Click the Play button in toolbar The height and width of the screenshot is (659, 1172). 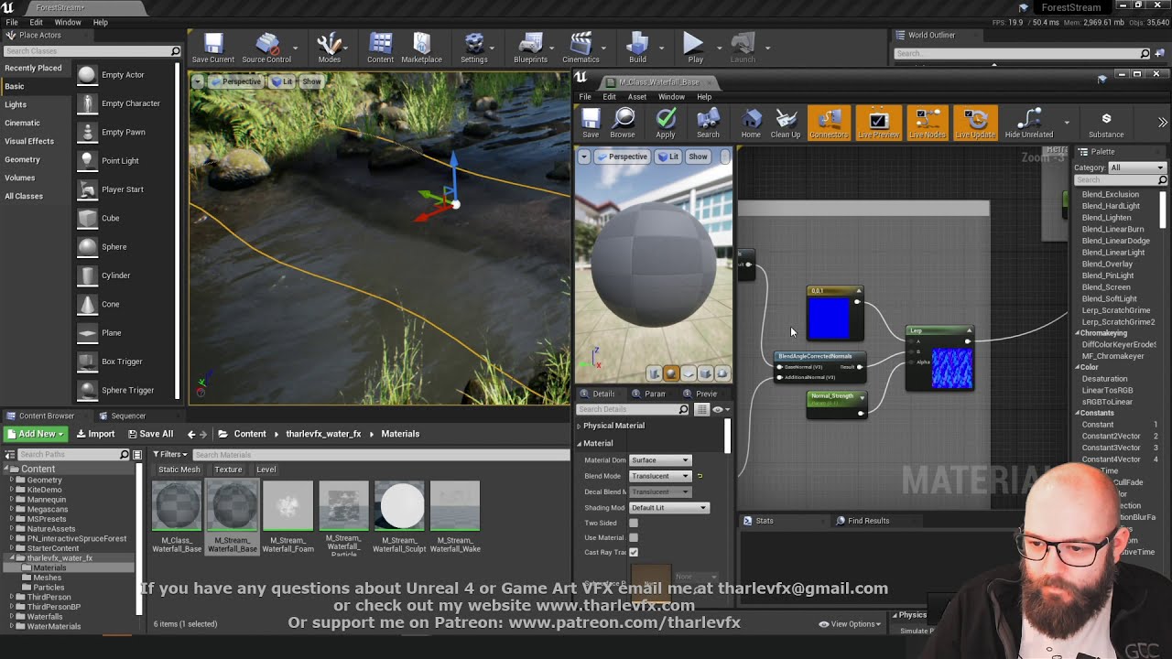tap(695, 48)
